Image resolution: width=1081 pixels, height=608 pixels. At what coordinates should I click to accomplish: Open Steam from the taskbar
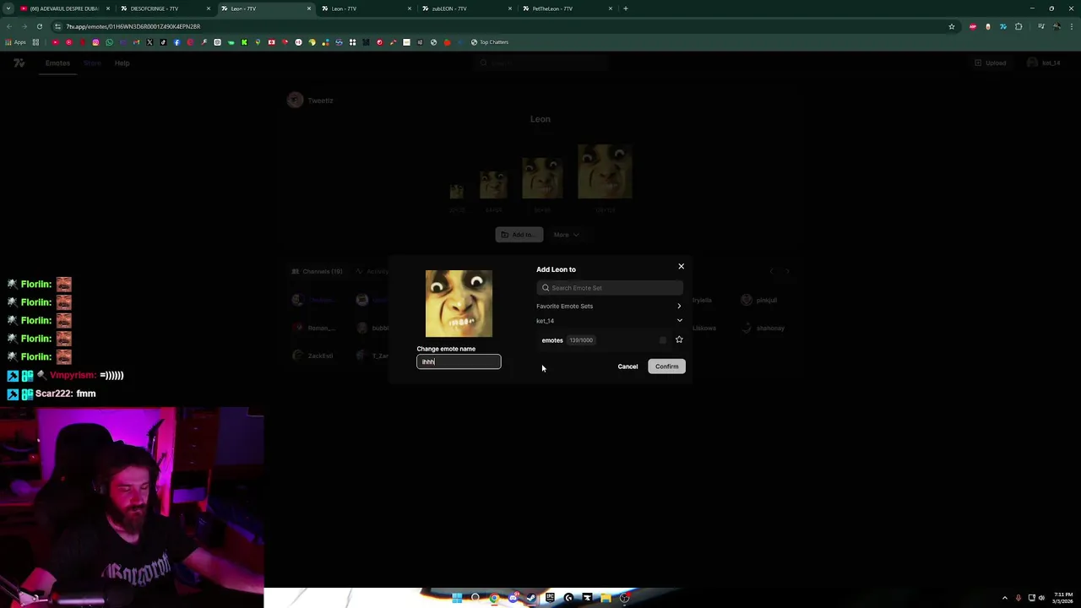(x=531, y=598)
